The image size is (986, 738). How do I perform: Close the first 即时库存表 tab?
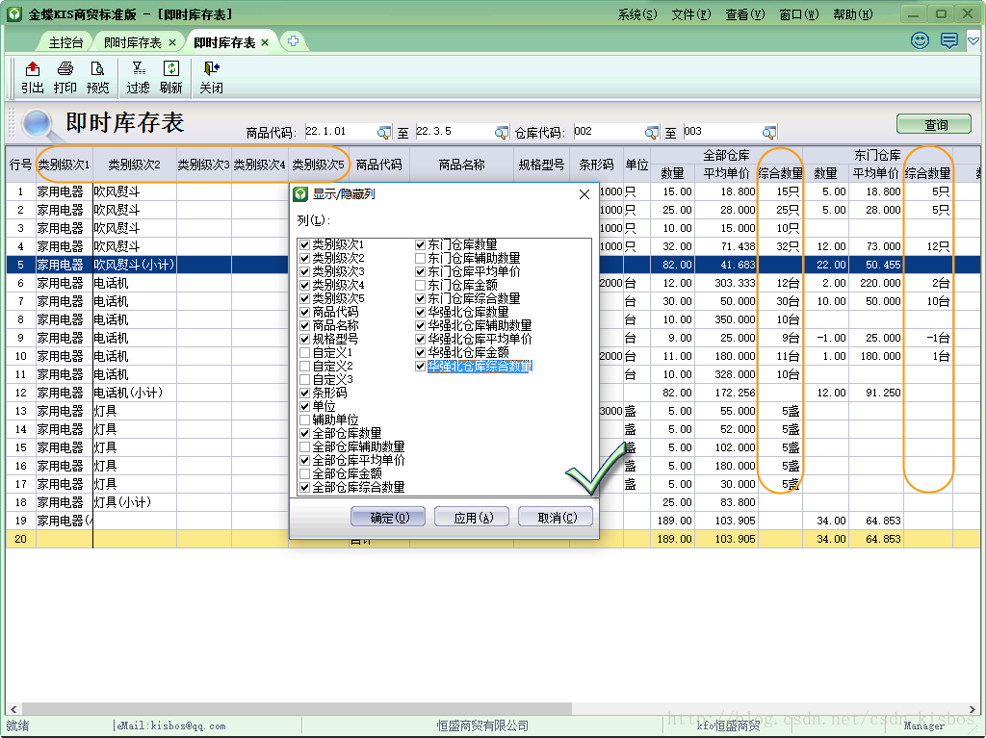click(172, 42)
